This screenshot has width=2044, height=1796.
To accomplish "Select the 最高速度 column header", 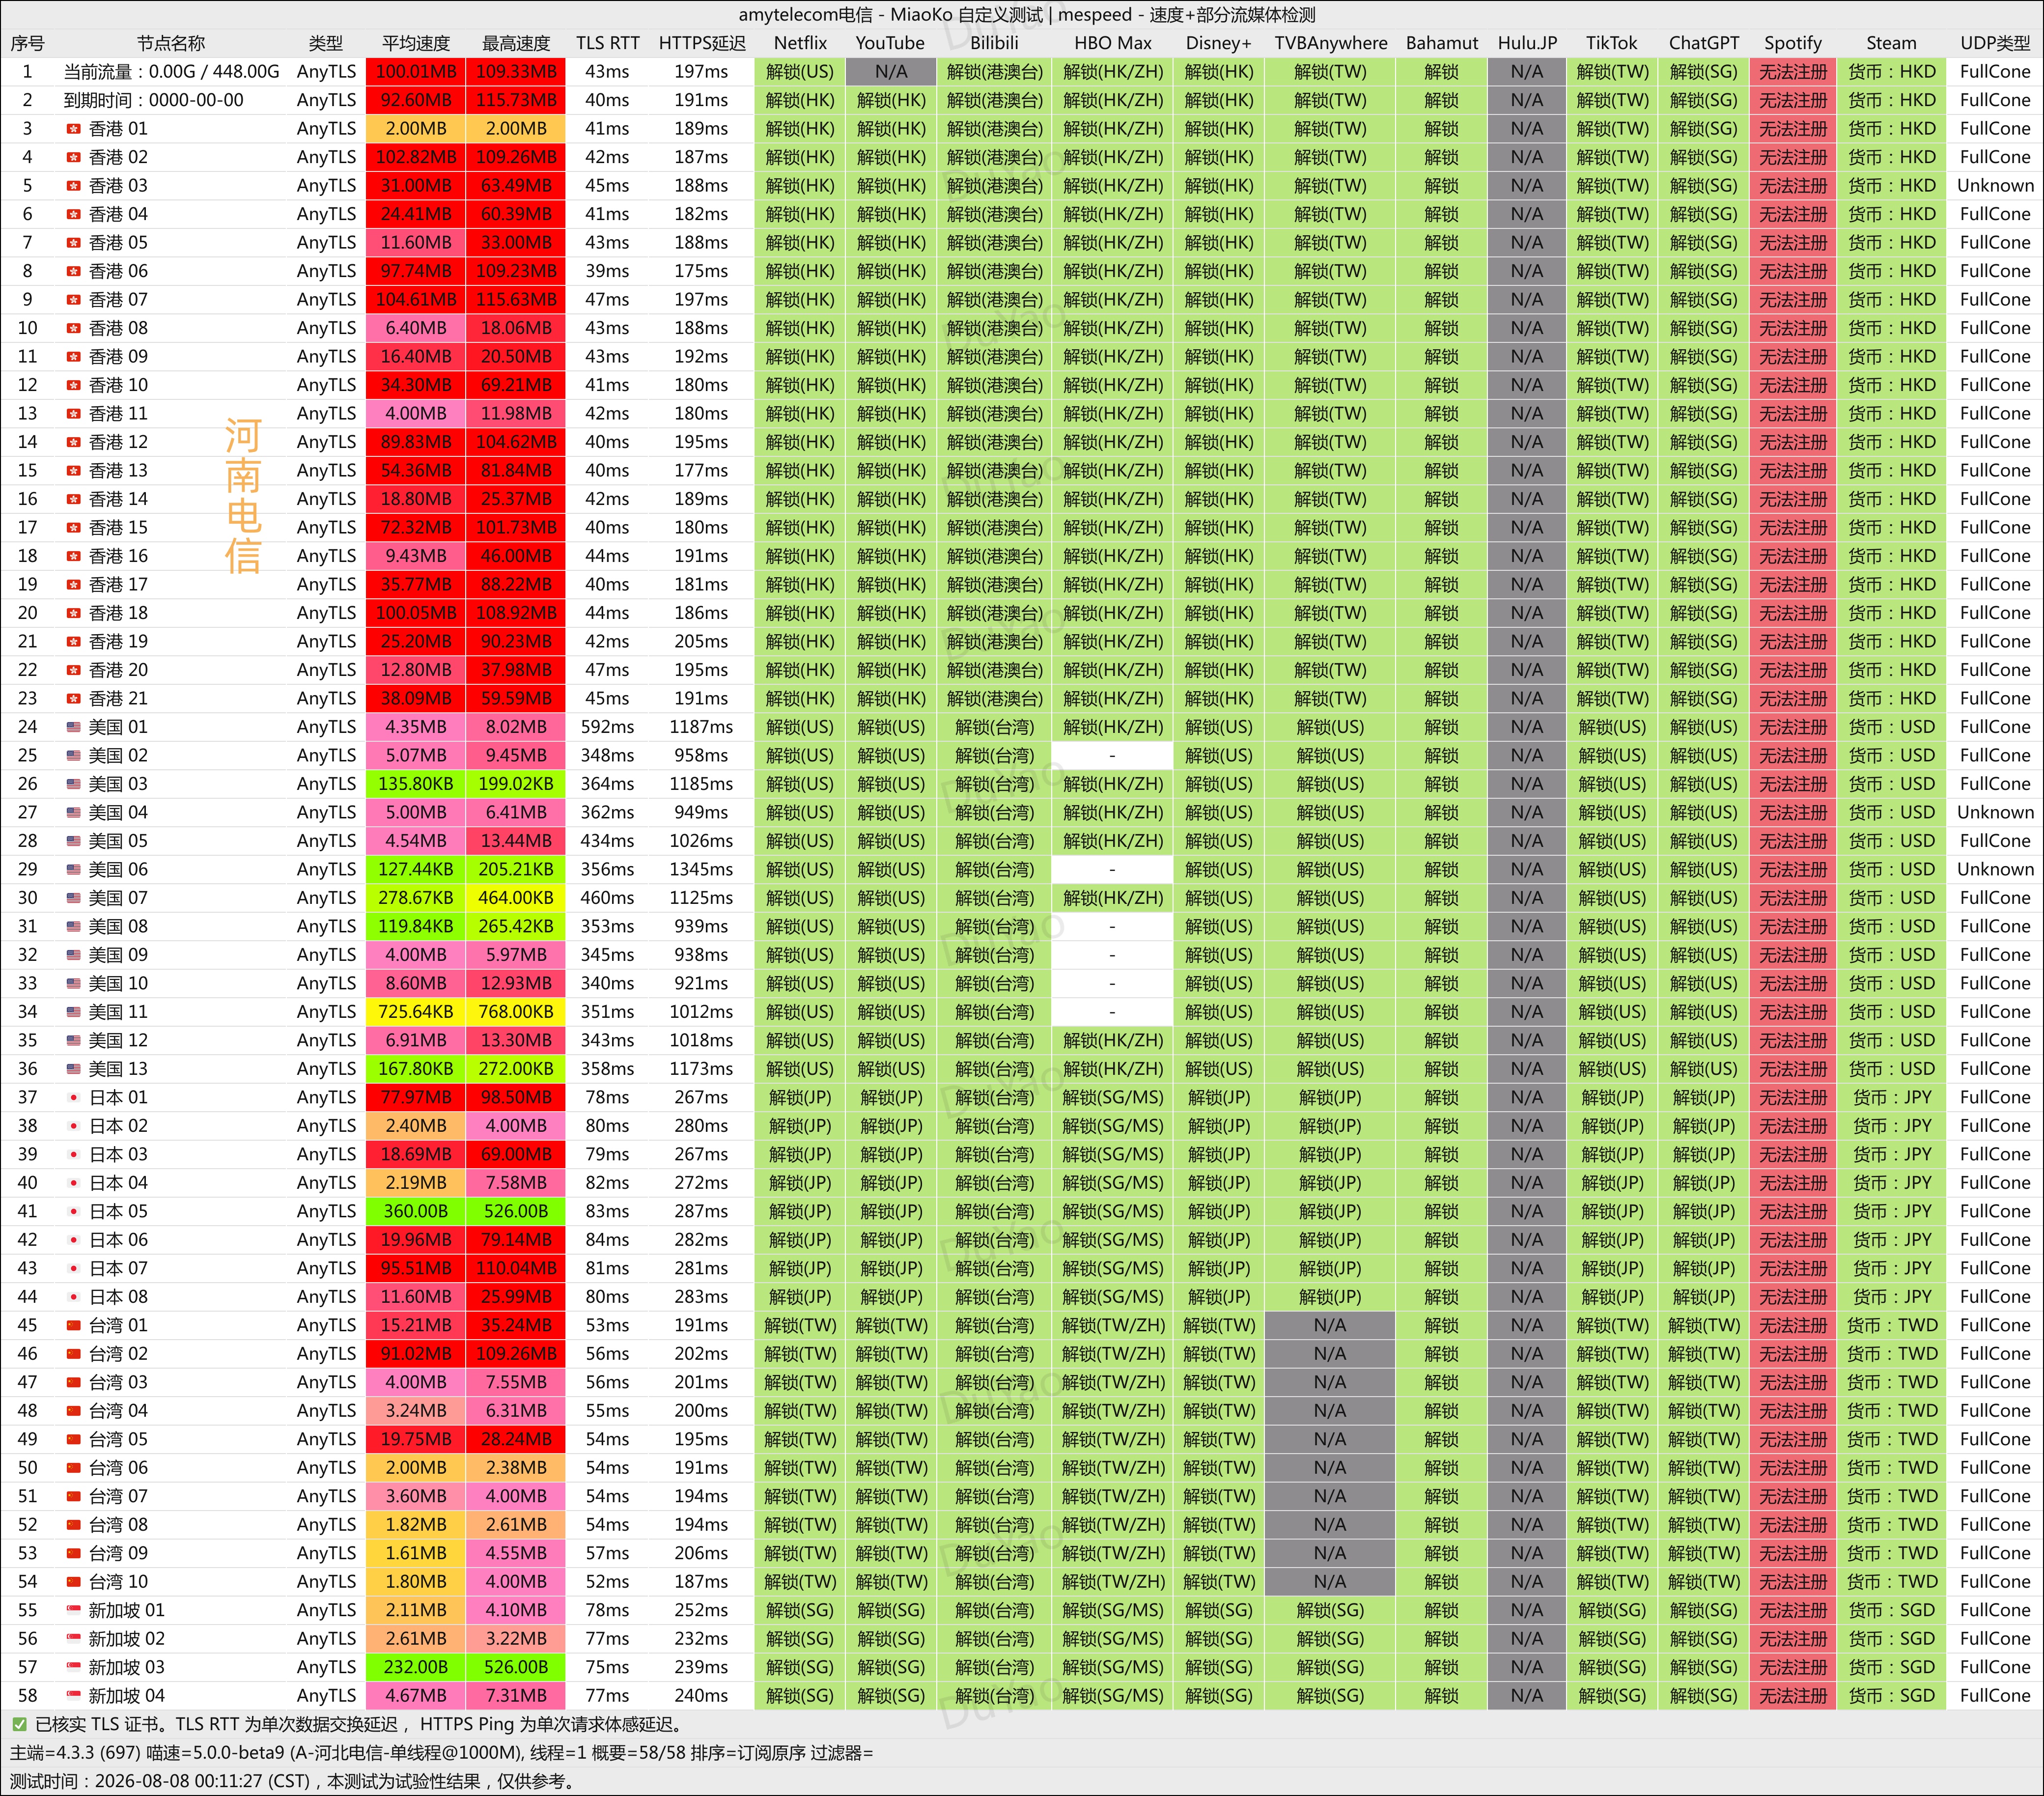I will (x=516, y=43).
